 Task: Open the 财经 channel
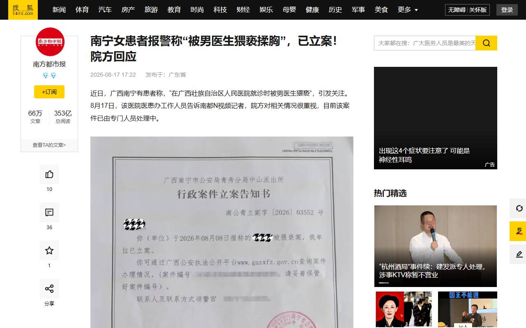coord(243,9)
